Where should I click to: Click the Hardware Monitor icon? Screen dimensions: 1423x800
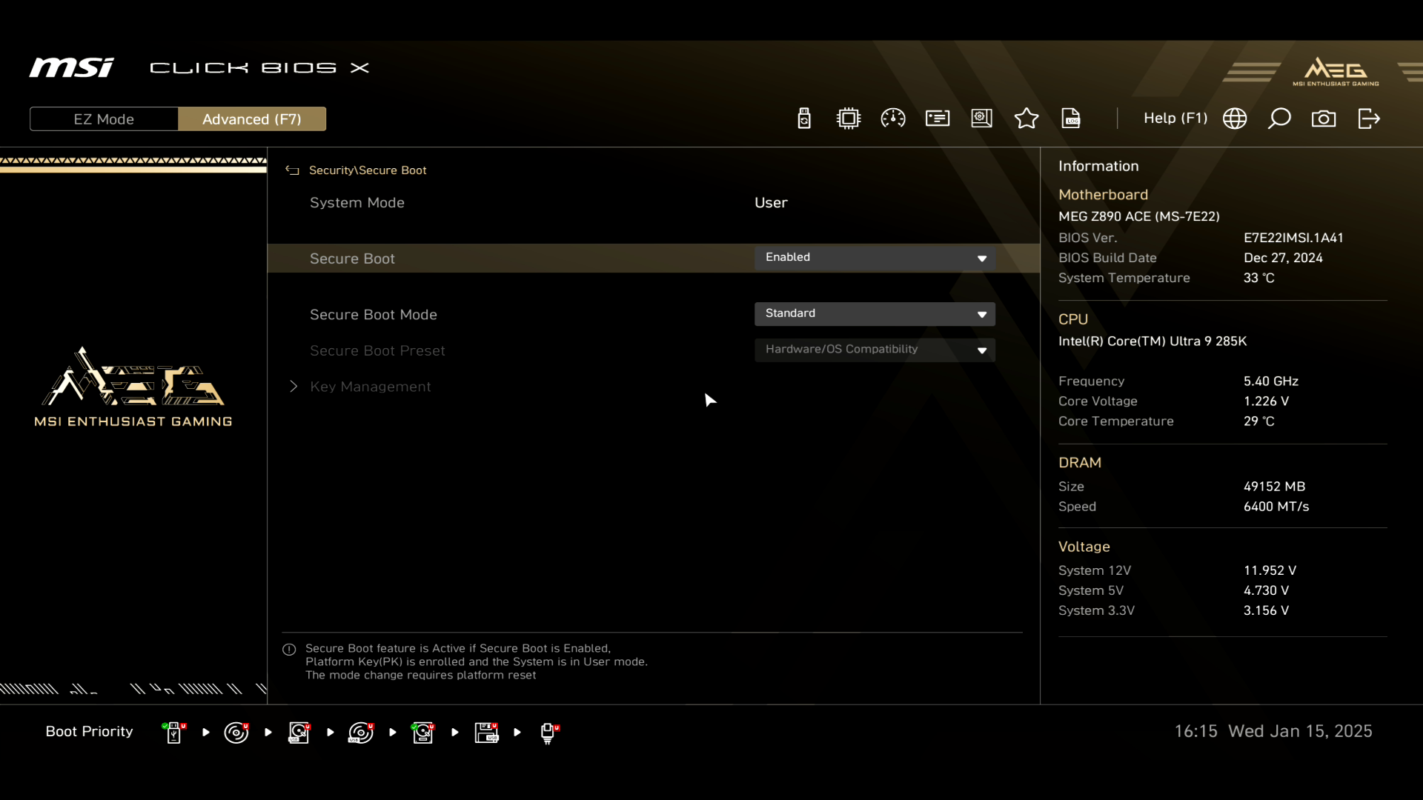(x=893, y=119)
